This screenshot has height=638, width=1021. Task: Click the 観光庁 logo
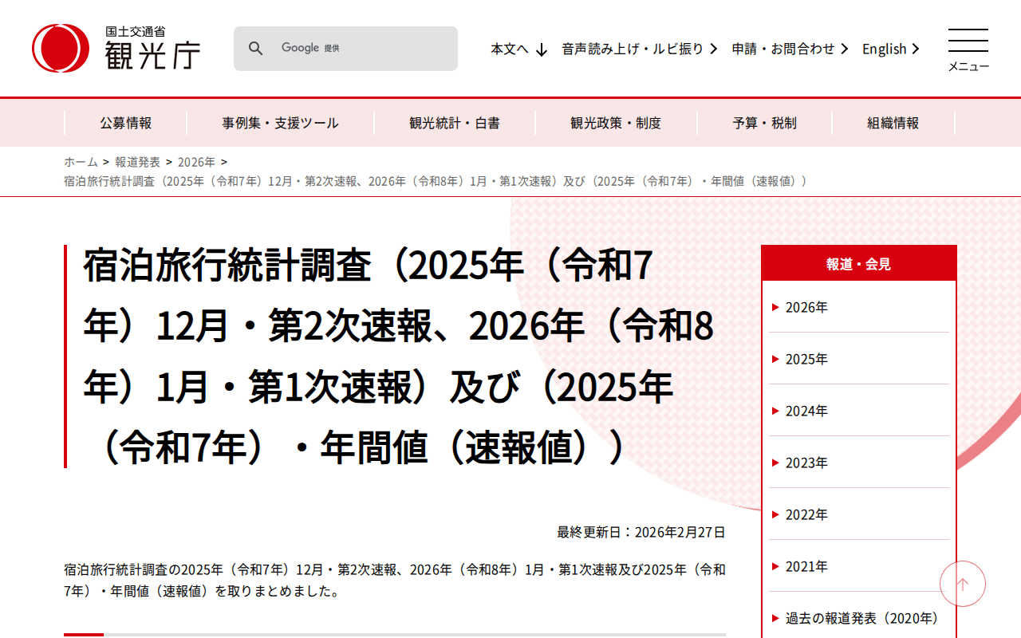[116, 48]
